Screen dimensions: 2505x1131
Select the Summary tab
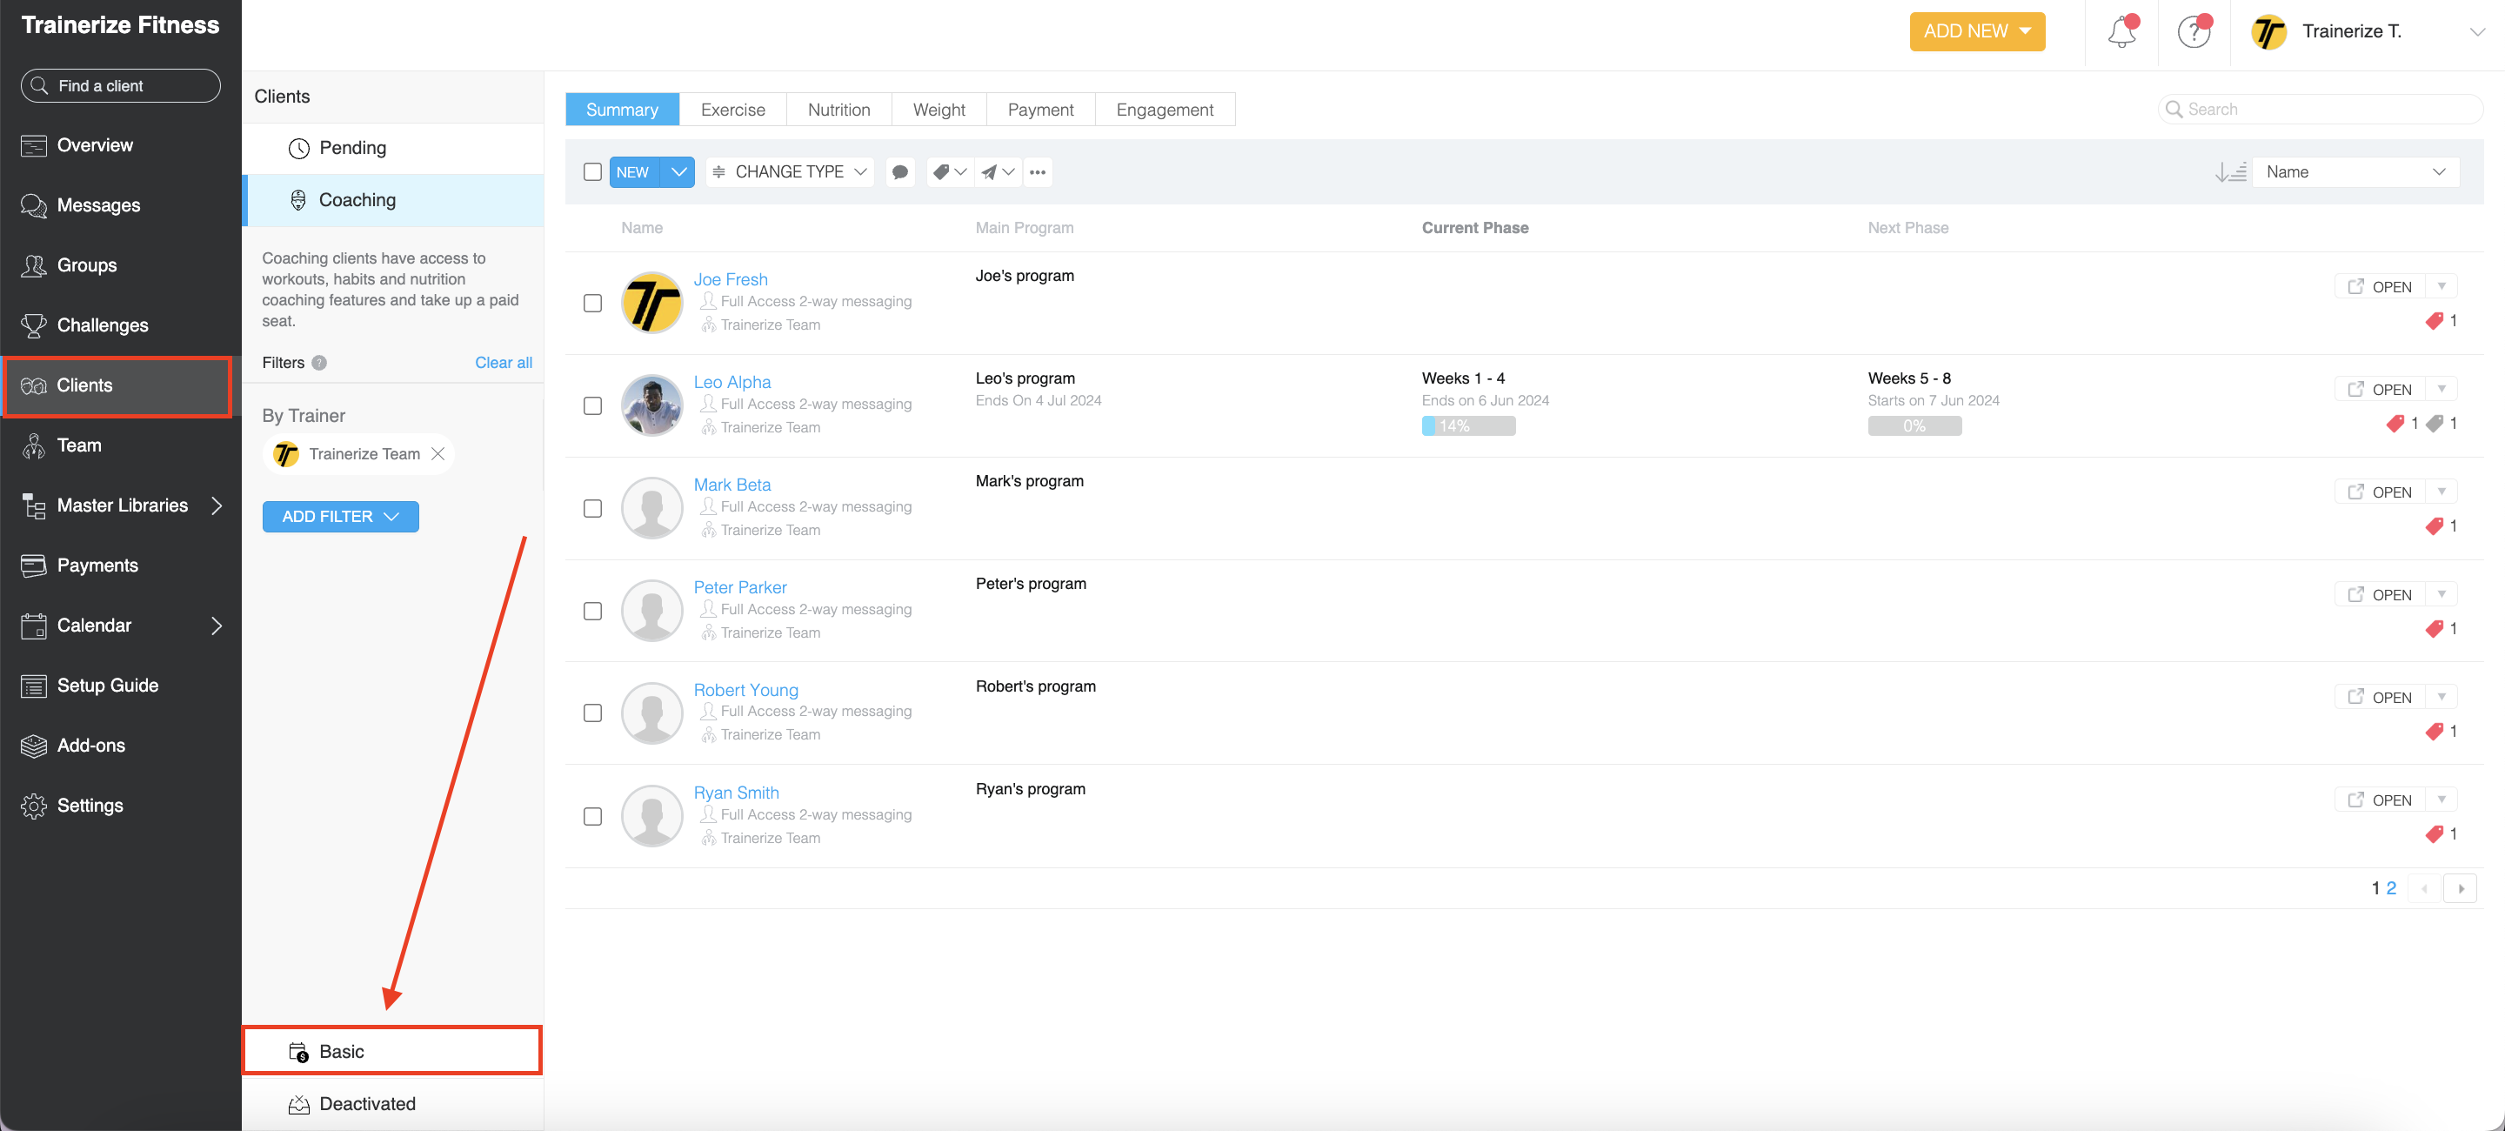click(x=621, y=110)
